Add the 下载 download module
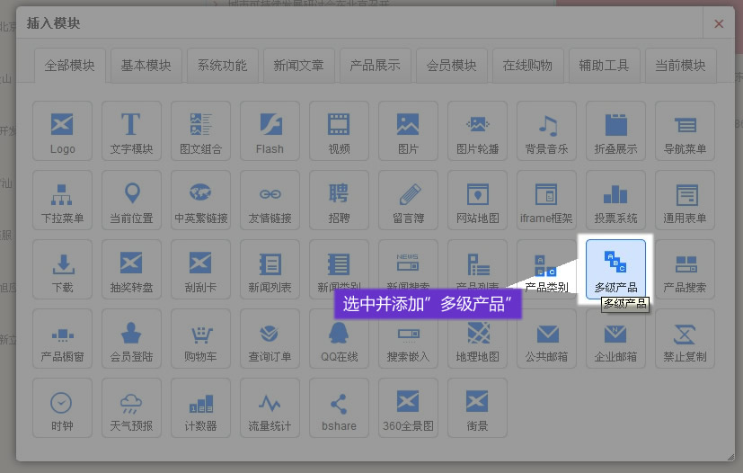The width and height of the screenshot is (743, 473). click(x=62, y=269)
